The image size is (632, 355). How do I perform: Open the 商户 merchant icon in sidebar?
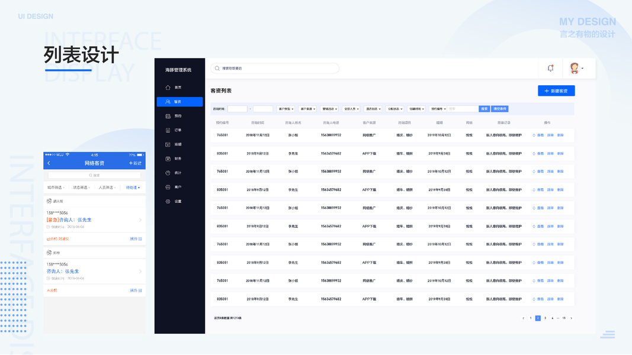[x=168, y=187]
